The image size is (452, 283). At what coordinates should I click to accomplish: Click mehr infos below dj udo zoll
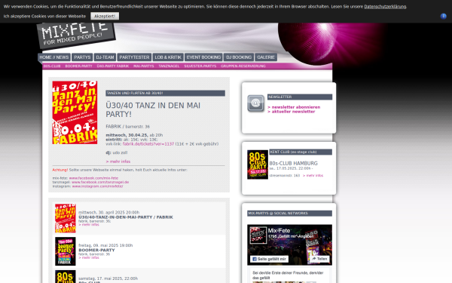pos(118,161)
